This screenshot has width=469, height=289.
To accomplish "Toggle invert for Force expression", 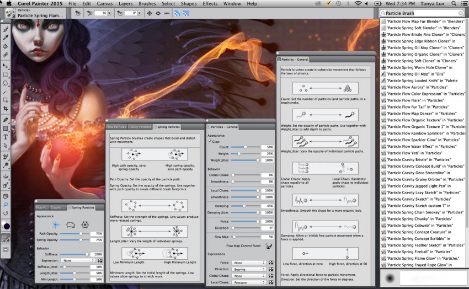I will pyautogui.click(x=271, y=263).
